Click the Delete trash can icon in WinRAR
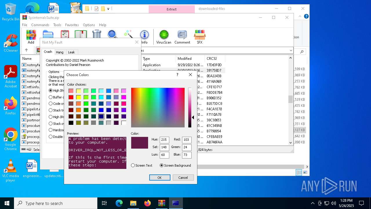Screen dimensions: 371x209 pyautogui.click(x=97, y=34)
